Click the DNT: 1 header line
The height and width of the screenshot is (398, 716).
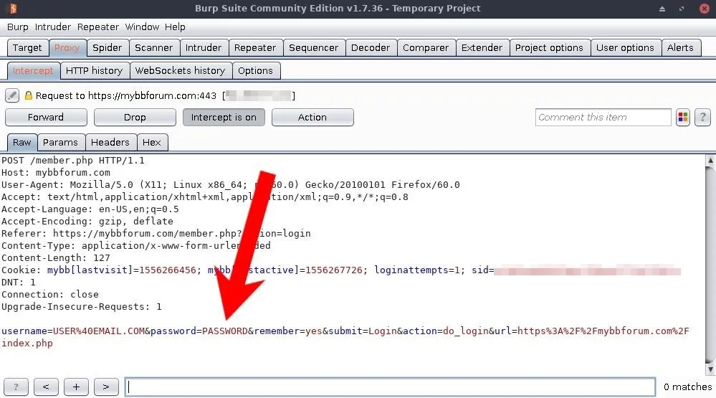pos(18,282)
